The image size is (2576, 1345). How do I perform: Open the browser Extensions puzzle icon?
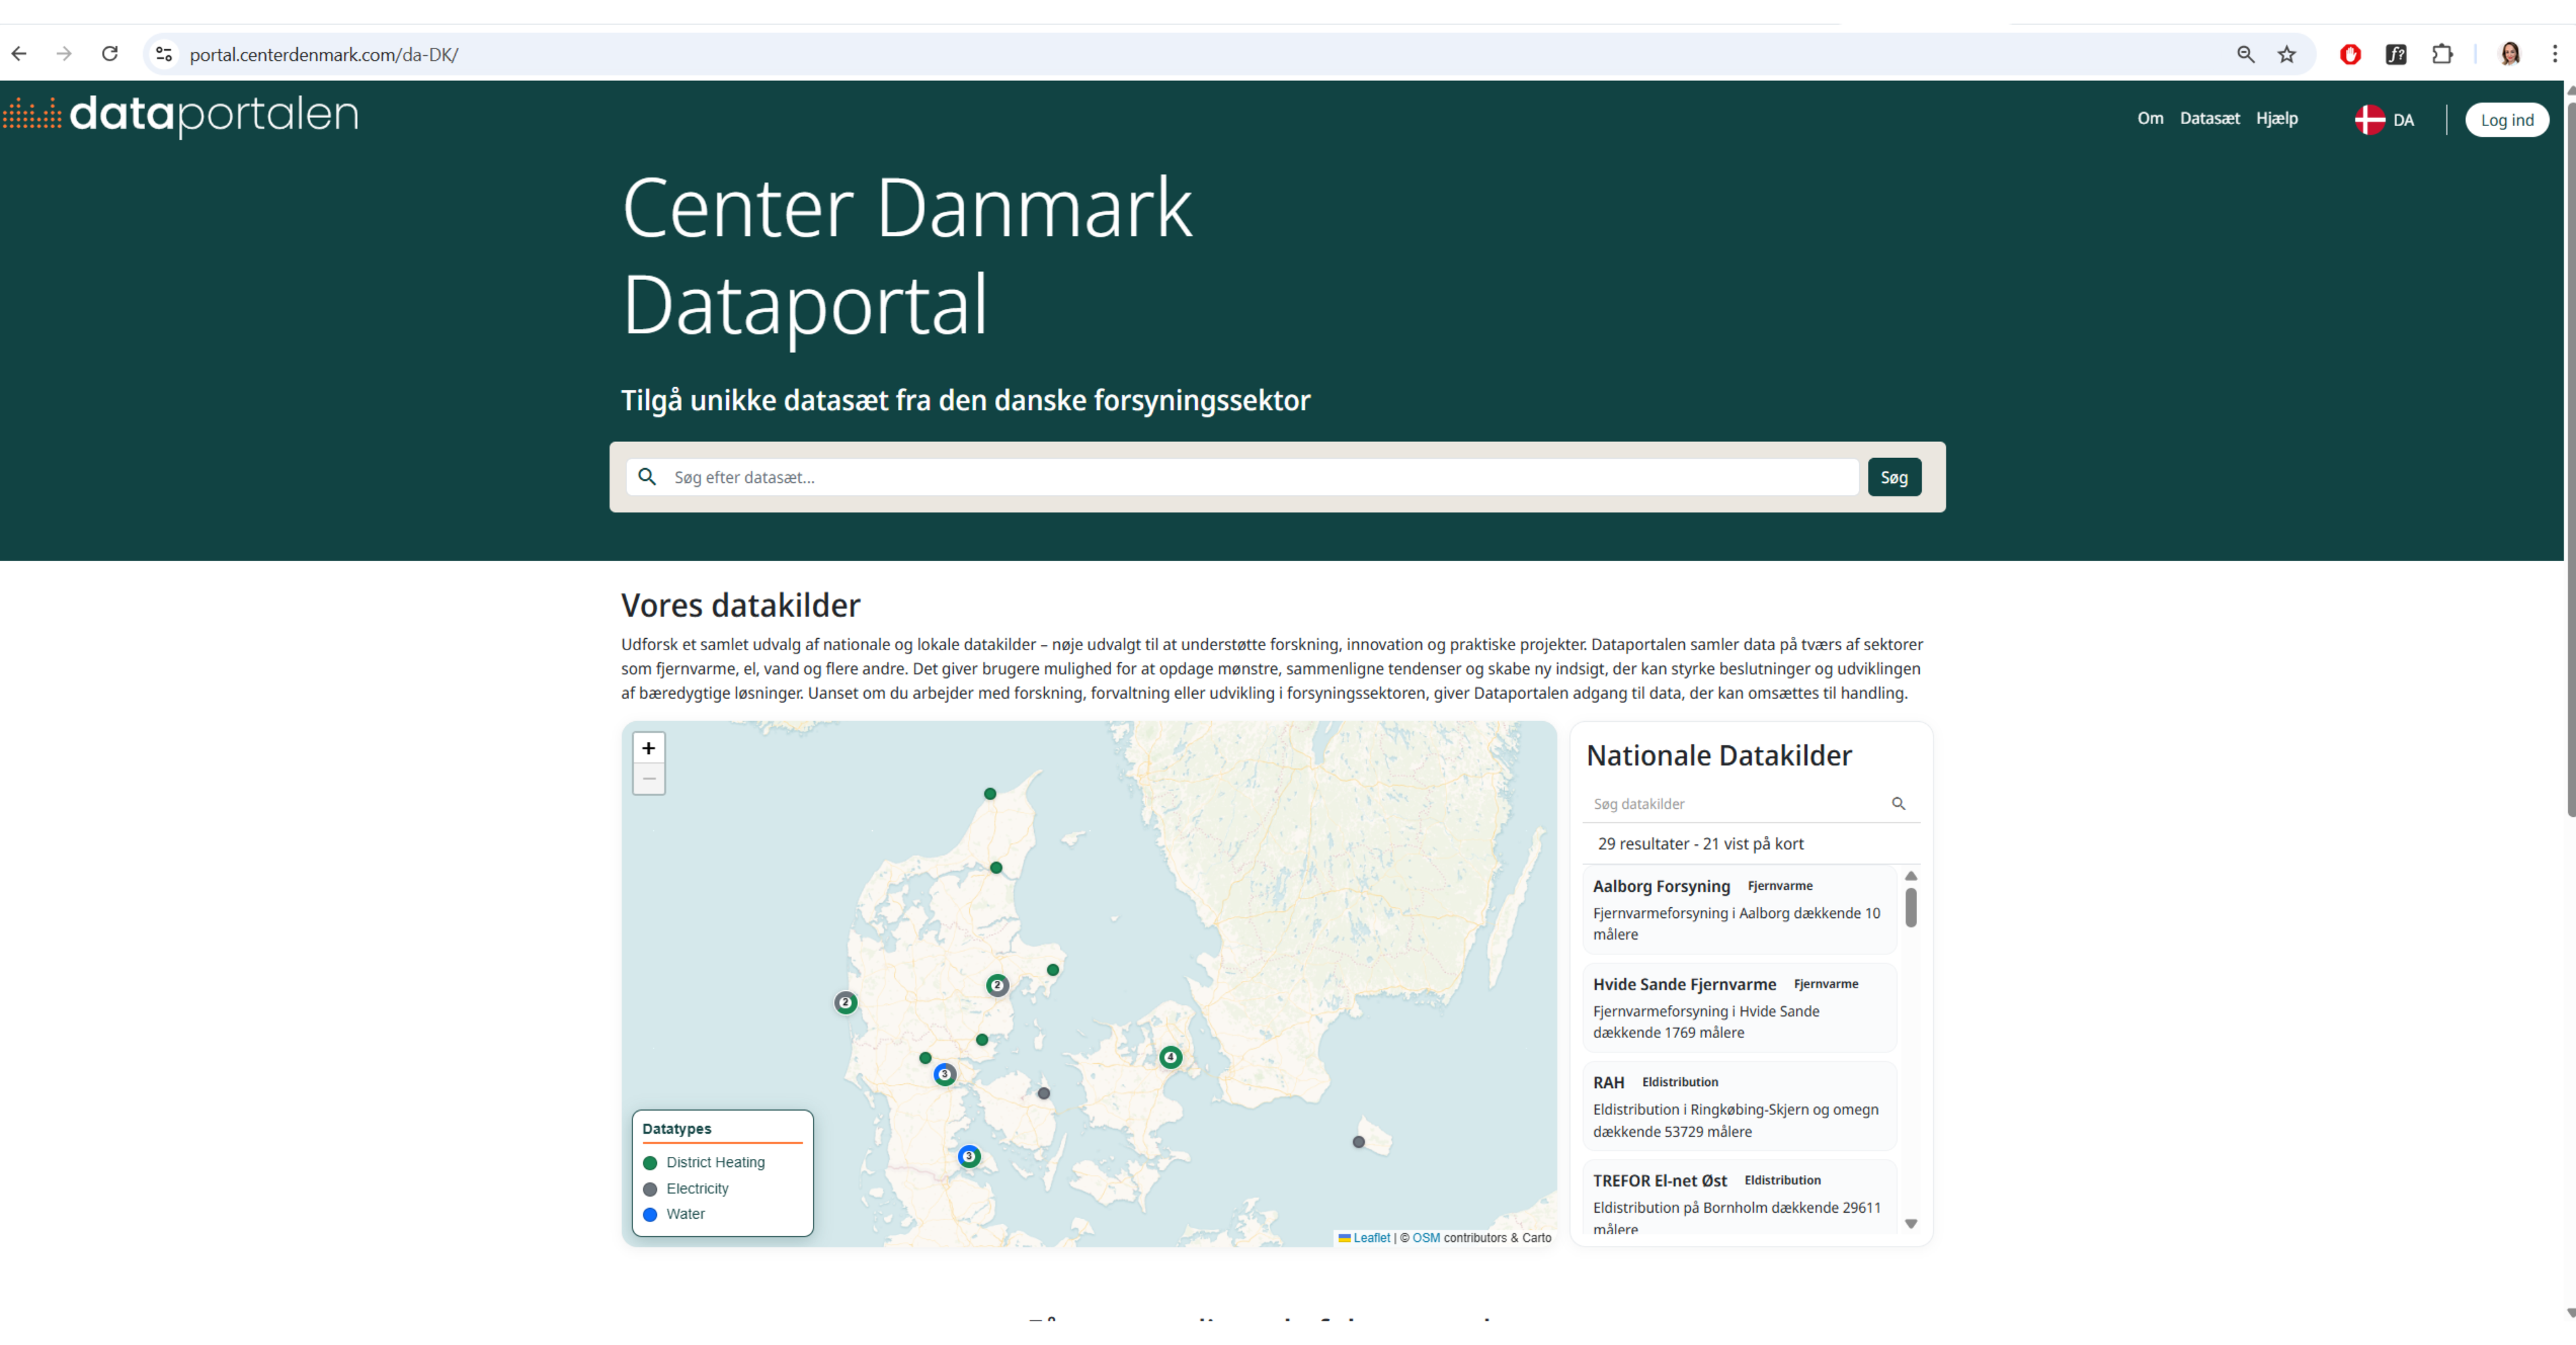click(2441, 54)
